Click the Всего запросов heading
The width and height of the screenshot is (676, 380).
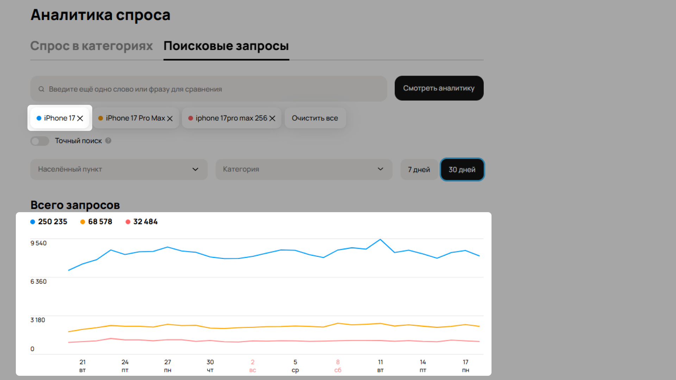75,205
